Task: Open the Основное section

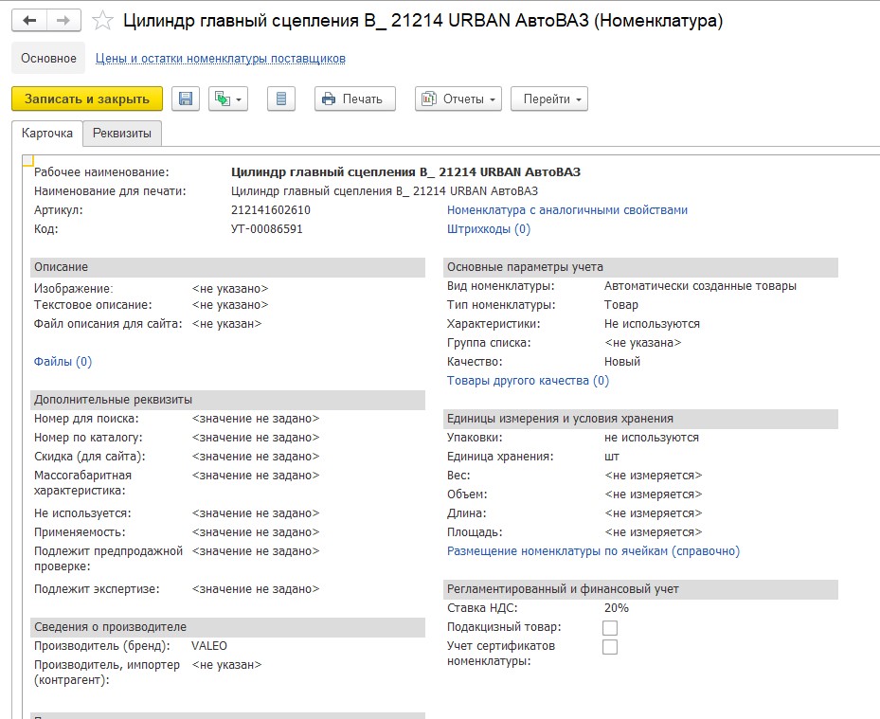Action: pos(48,58)
